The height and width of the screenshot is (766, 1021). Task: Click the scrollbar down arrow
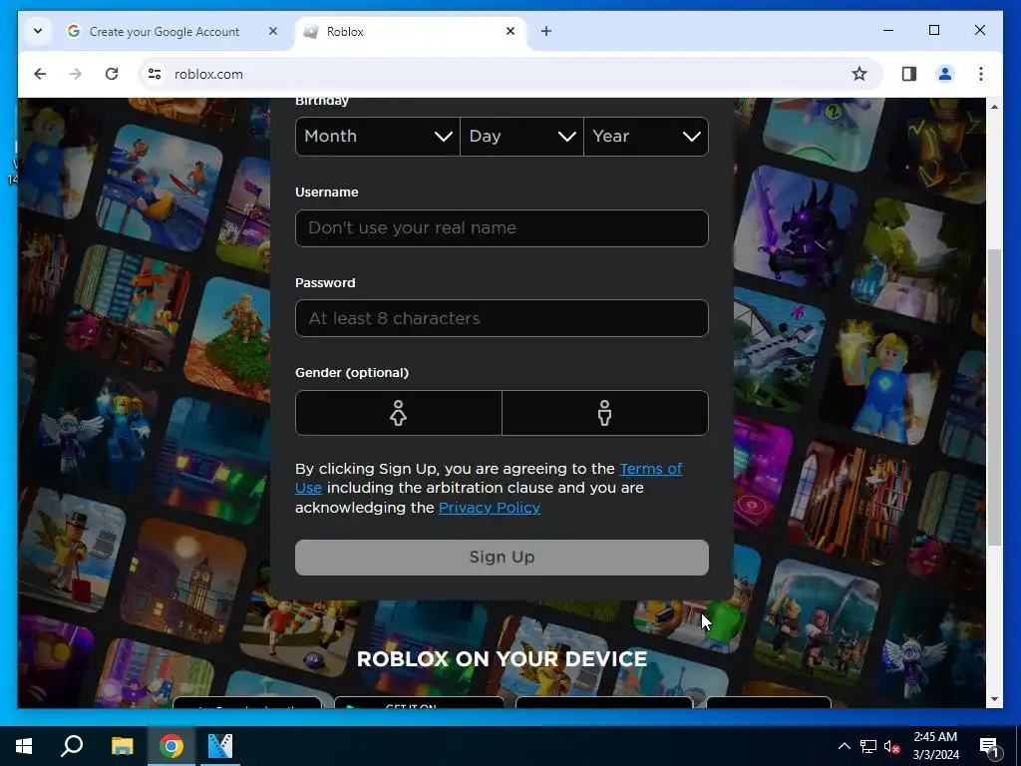pos(994,699)
